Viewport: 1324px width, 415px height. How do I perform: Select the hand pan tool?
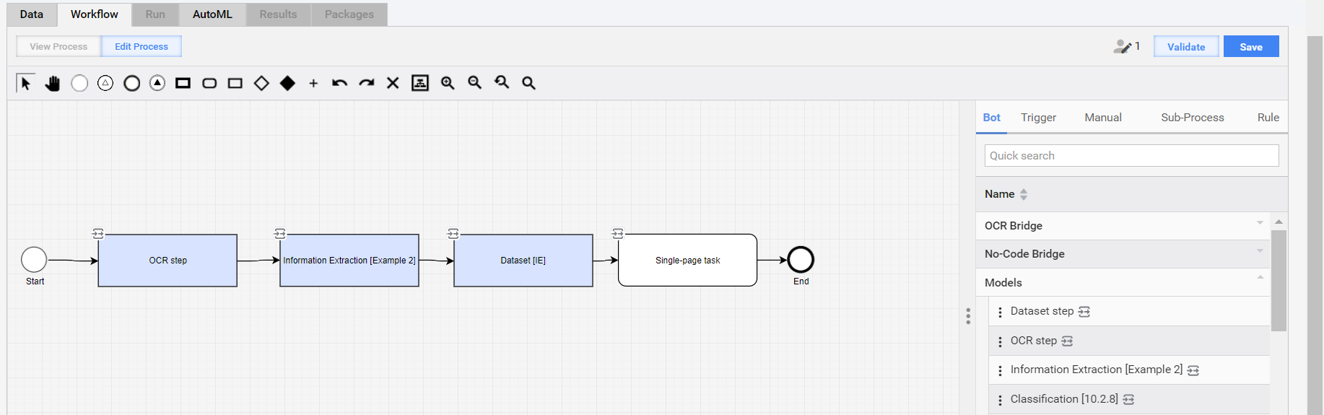click(x=52, y=83)
